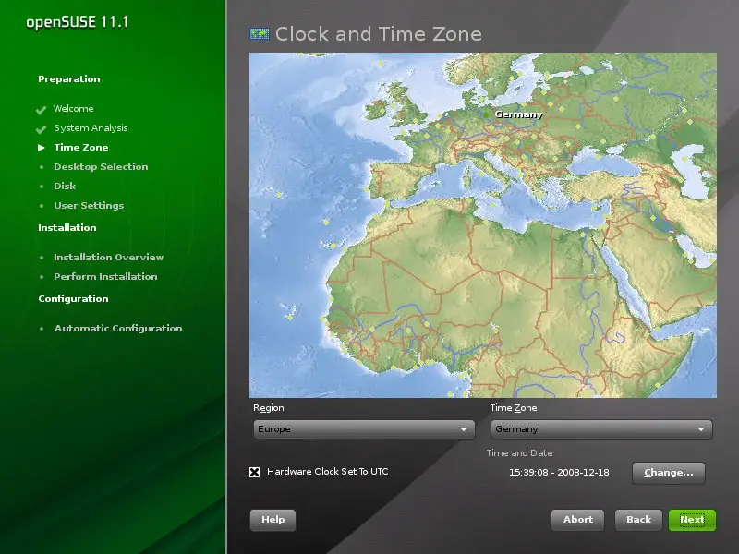Click the Time Zone label above the dropdown
Viewport: 739px width, 554px height.
tap(514, 408)
